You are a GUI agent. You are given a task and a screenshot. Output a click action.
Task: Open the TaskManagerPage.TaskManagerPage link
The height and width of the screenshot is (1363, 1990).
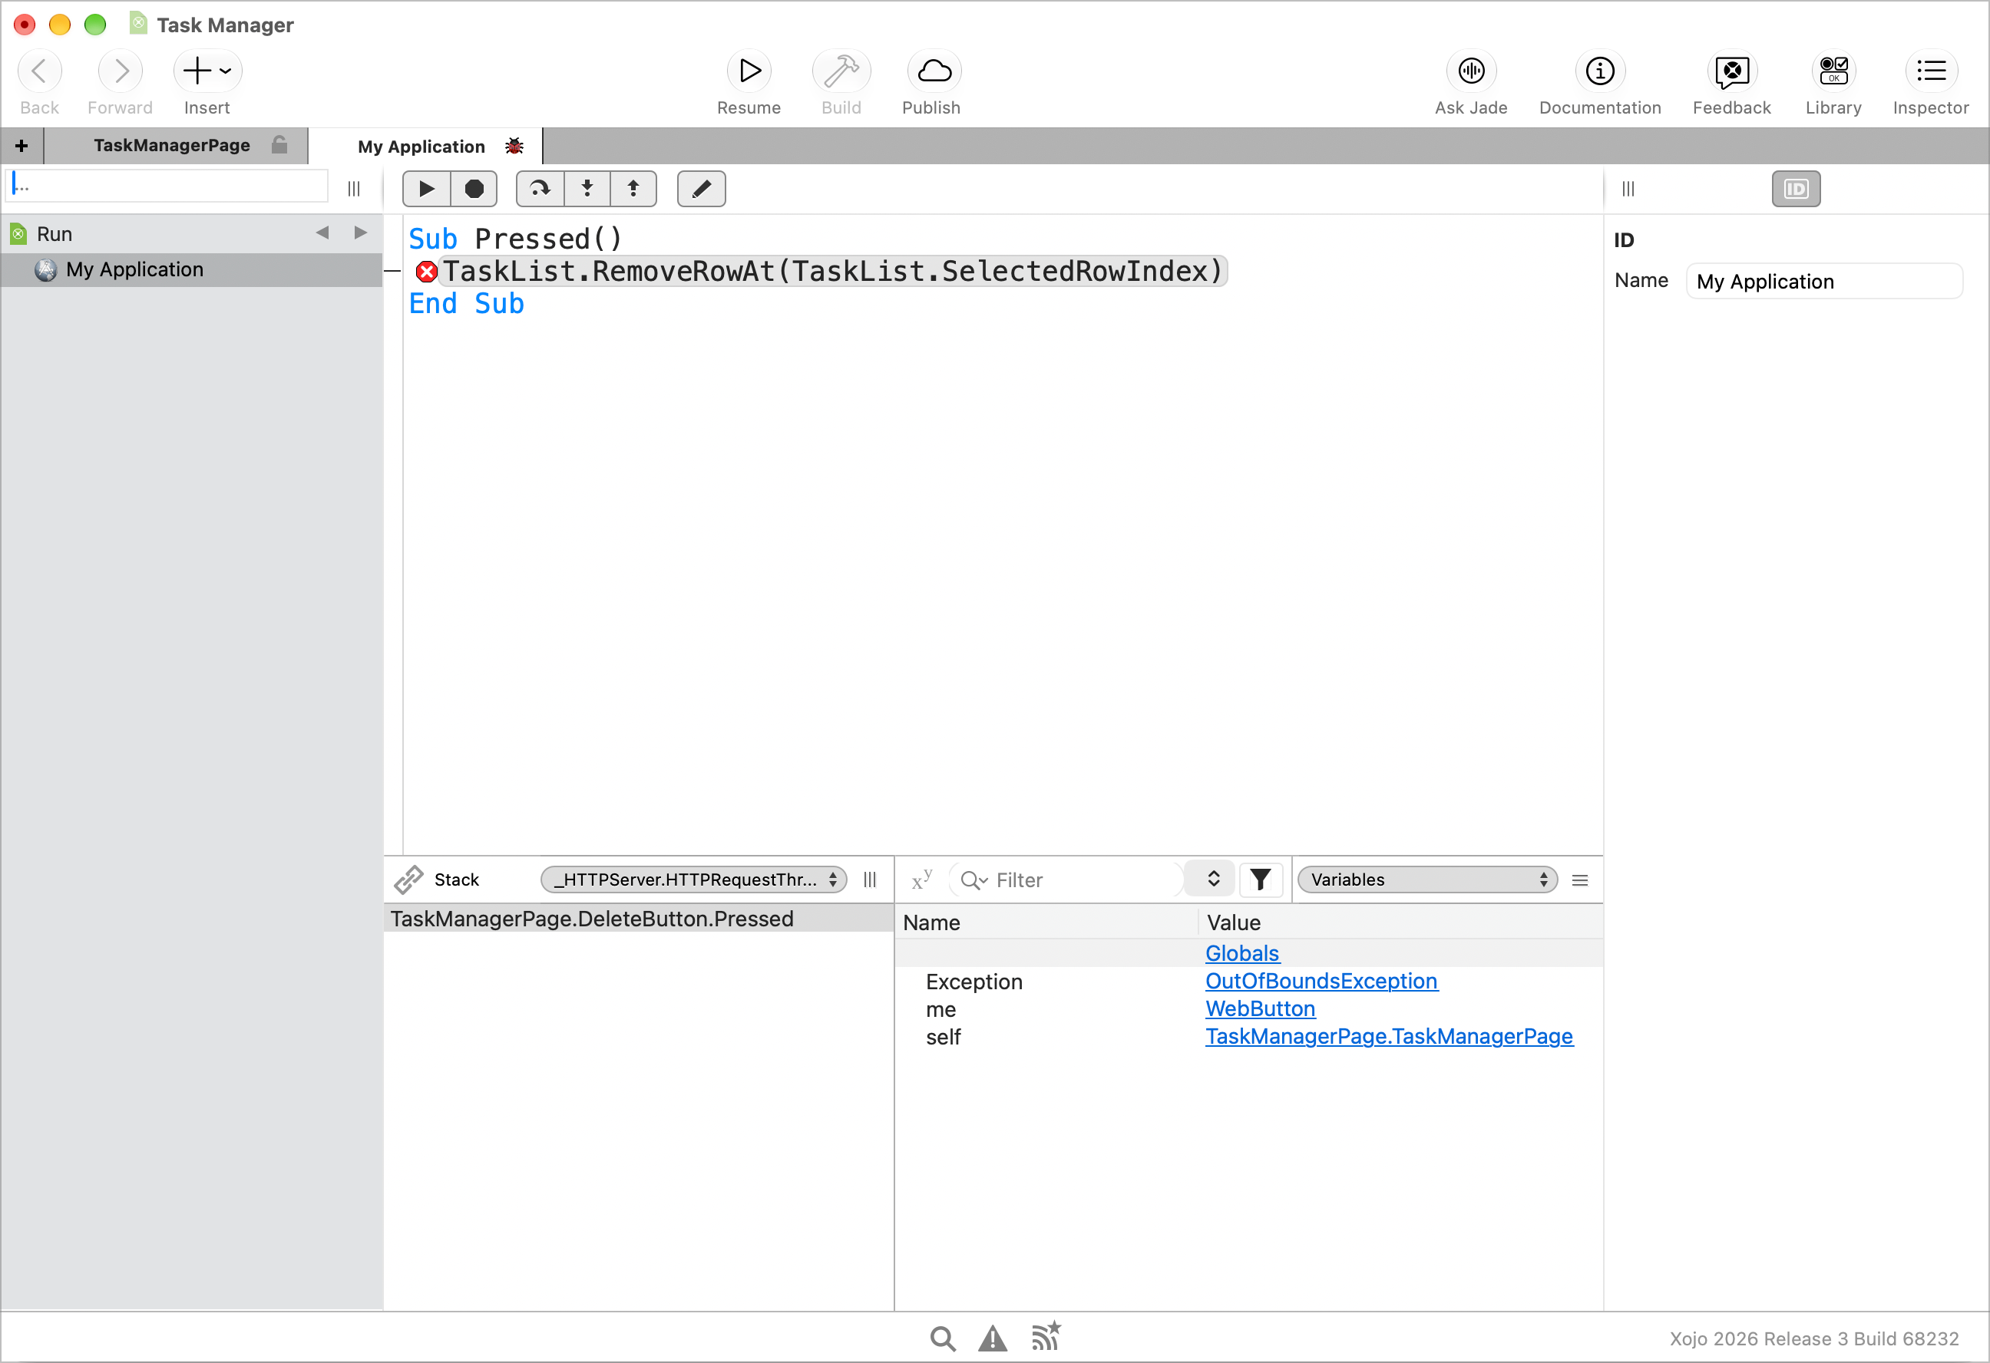1389,1037
